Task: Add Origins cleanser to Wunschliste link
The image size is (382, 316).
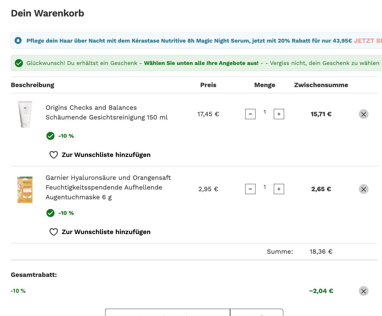Action: (106, 155)
